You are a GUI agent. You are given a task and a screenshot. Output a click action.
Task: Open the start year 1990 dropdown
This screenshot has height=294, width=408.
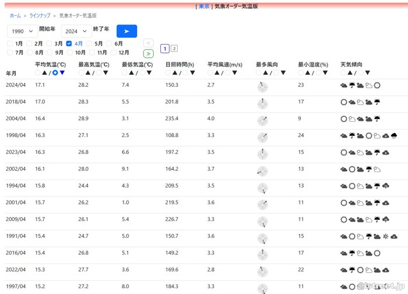(22, 32)
